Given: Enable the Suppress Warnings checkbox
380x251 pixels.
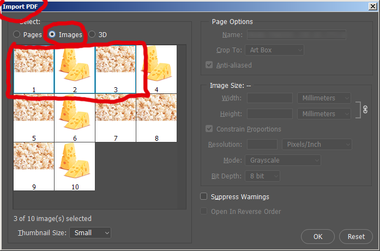Looking at the screenshot, I should (204, 196).
